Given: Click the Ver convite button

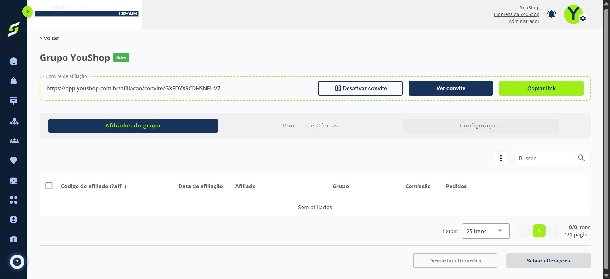Looking at the screenshot, I should (x=451, y=88).
